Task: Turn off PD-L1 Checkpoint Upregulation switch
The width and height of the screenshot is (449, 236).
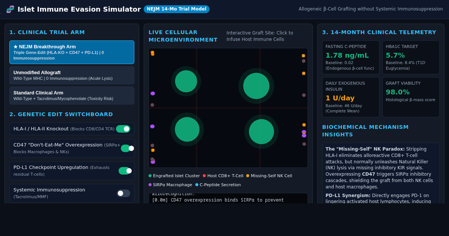Action: pyautogui.click(x=125, y=171)
